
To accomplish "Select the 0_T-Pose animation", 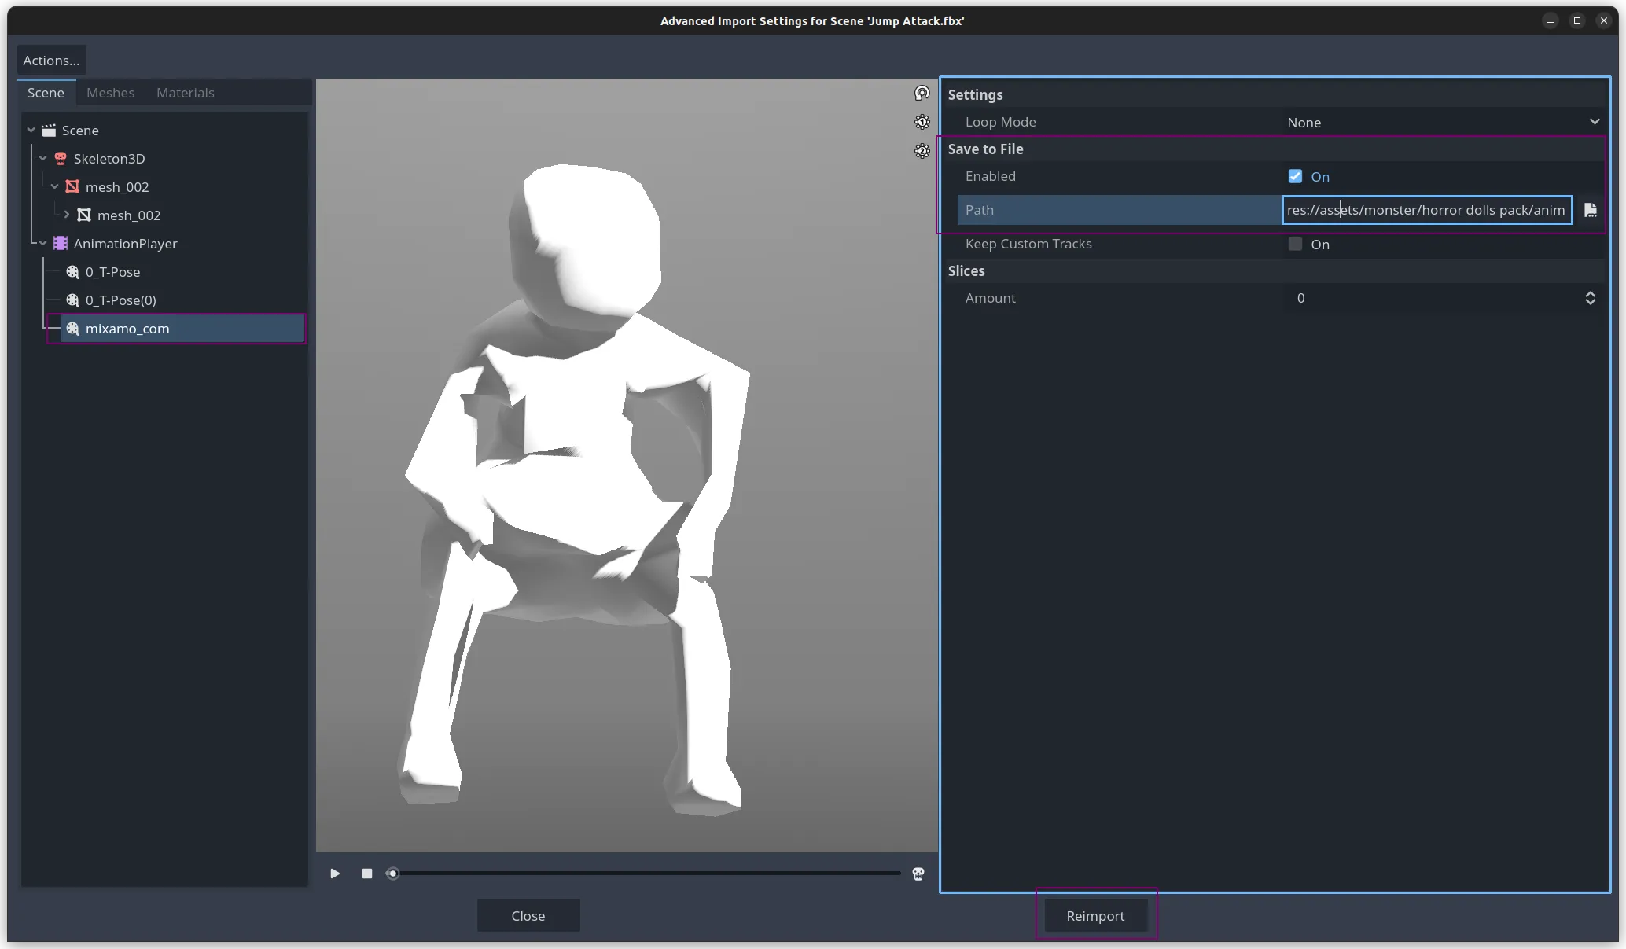I will (x=112, y=272).
